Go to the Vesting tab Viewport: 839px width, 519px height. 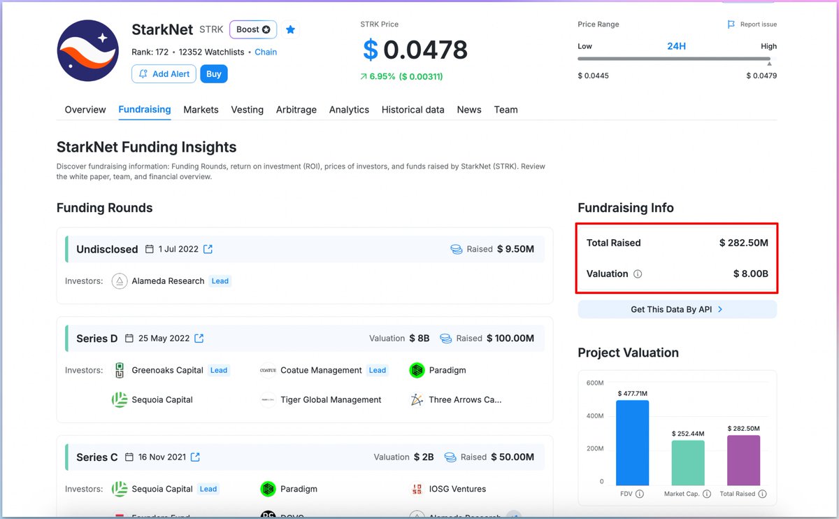click(x=248, y=110)
